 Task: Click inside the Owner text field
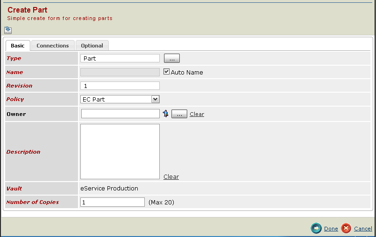[x=120, y=114]
